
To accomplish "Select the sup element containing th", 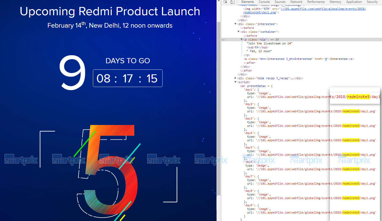I will click(258, 47).
